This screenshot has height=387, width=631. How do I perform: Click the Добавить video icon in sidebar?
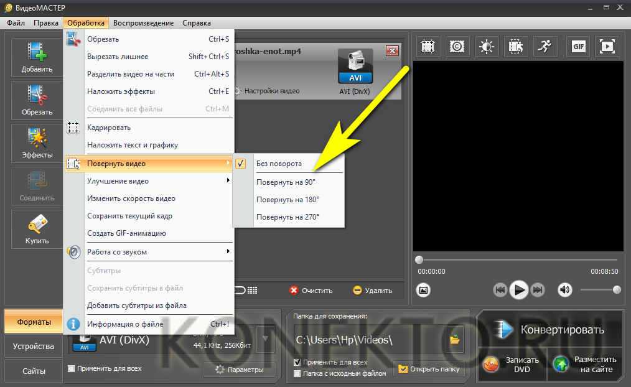(37, 57)
